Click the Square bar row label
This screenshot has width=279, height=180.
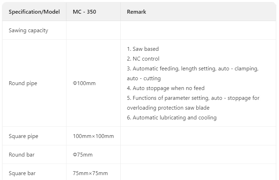pos(22,173)
